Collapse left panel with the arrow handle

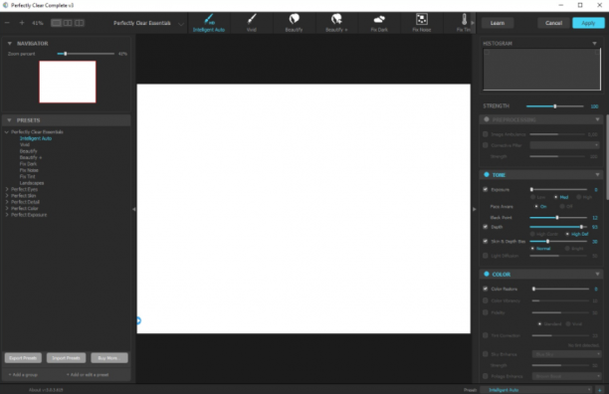click(x=134, y=209)
